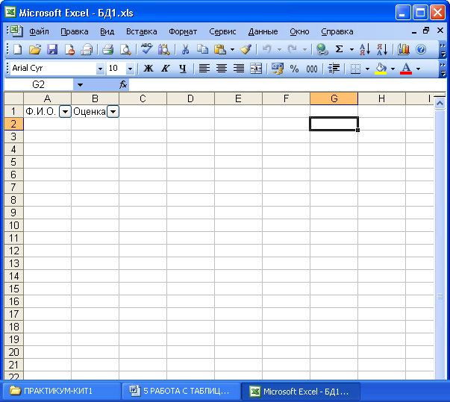Cut selection with scissors icon

[x=185, y=49]
